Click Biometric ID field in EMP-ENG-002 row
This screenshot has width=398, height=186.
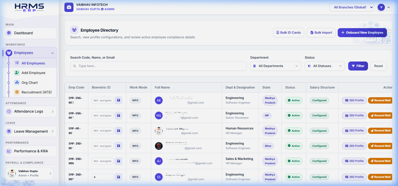coord(103,100)
